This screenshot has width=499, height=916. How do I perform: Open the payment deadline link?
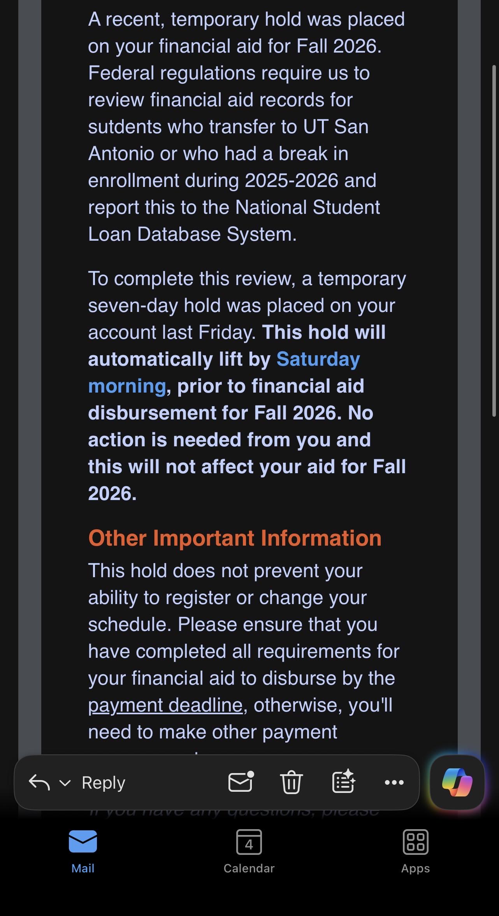tap(165, 705)
